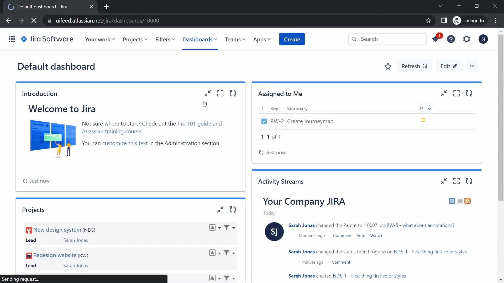Viewport: 504px width, 283px height.
Task: Click the fullscreen icon on Assigned to Me
Action: pyautogui.click(x=456, y=94)
